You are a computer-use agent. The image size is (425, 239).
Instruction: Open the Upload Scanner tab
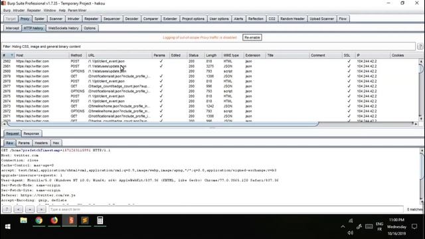(x=321, y=19)
